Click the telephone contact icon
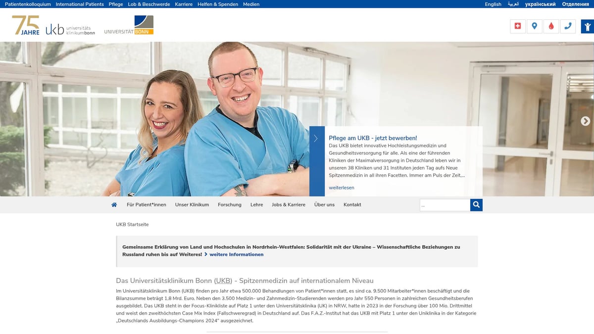 click(x=568, y=26)
